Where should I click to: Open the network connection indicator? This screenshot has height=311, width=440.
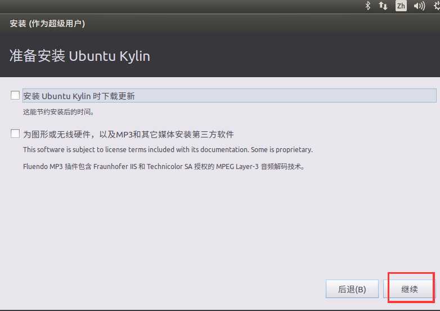[383, 6]
